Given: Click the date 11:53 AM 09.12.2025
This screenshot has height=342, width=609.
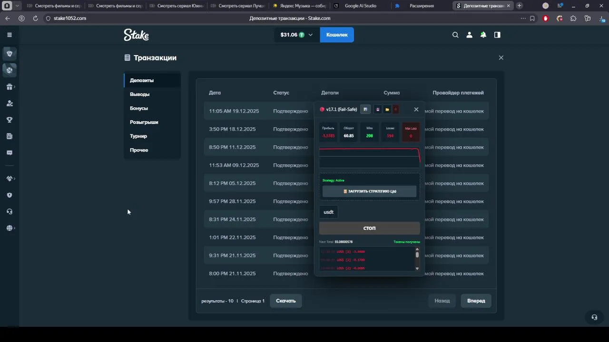Looking at the screenshot, I should point(234,165).
